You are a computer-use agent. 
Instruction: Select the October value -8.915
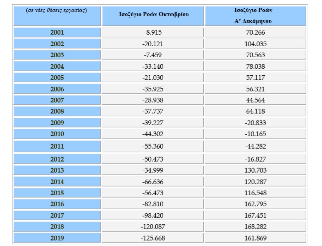pyautogui.click(x=152, y=33)
